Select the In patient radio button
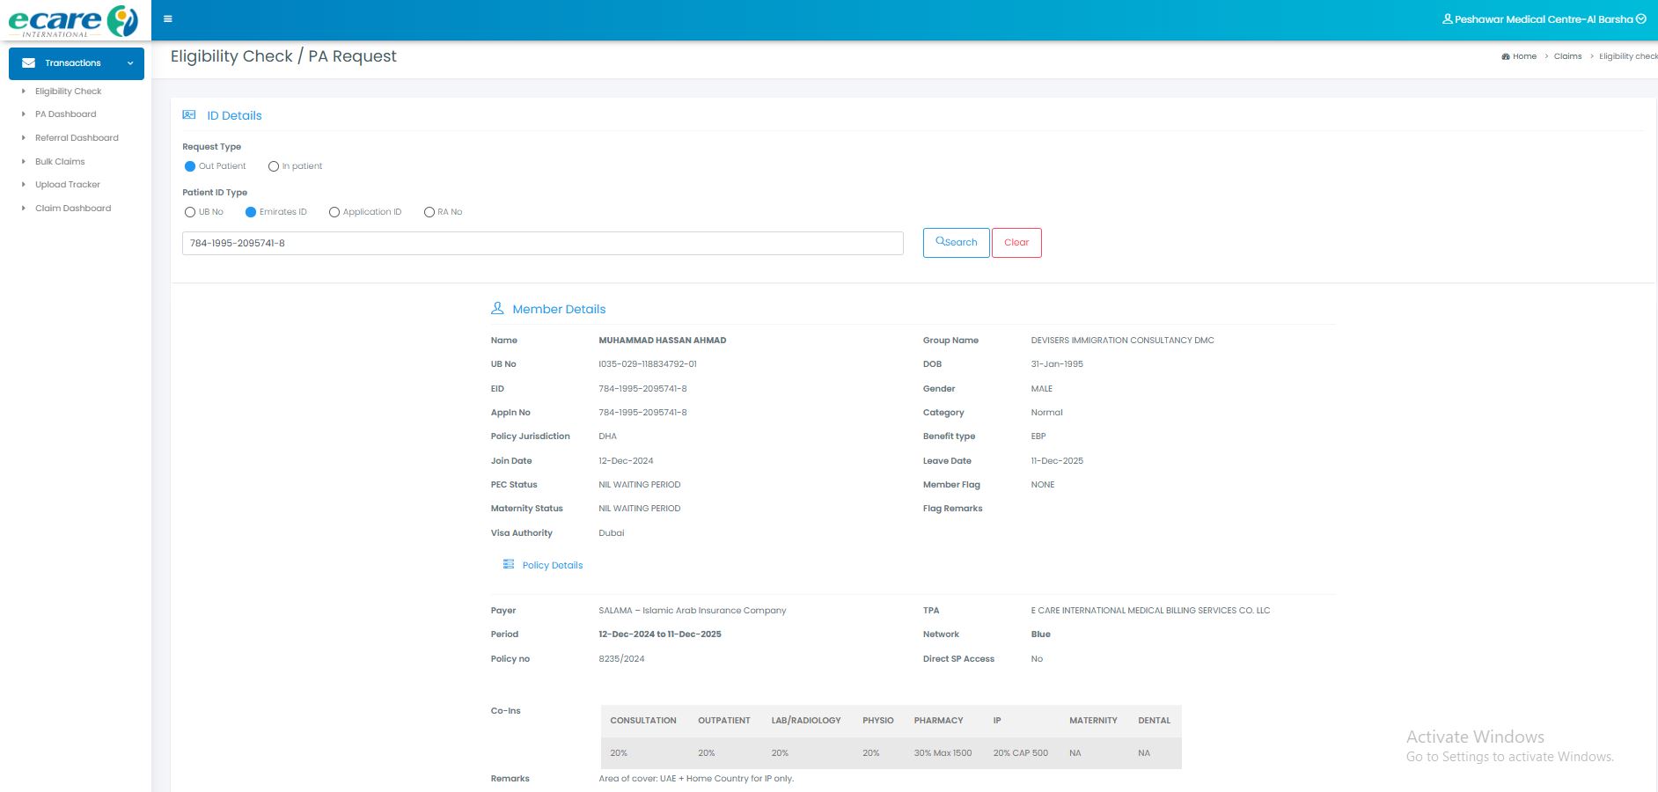This screenshot has width=1658, height=792. click(x=274, y=166)
